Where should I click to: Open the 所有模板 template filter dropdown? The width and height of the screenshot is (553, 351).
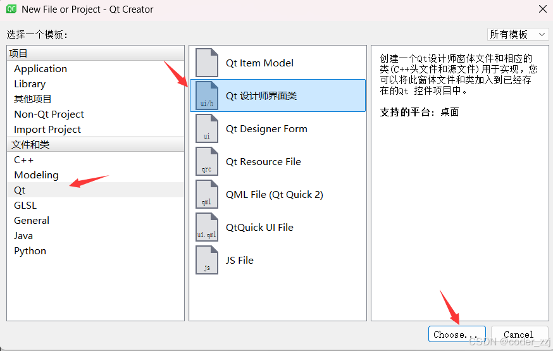pyautogui.click(x=518, y=34)
